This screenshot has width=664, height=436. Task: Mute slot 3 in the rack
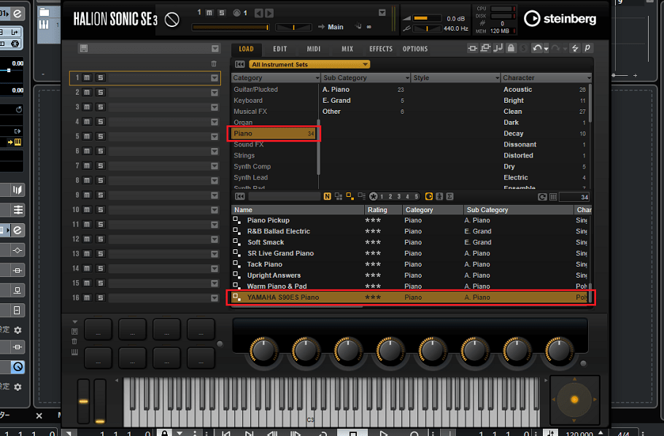(x=86, y=107)
